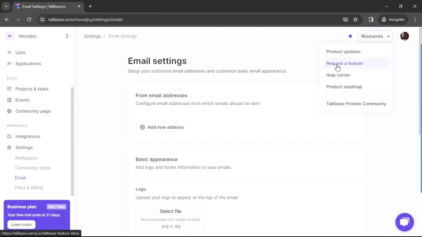Click the Community page globe icon
The image size is (422, 237).
click(9, 111)
